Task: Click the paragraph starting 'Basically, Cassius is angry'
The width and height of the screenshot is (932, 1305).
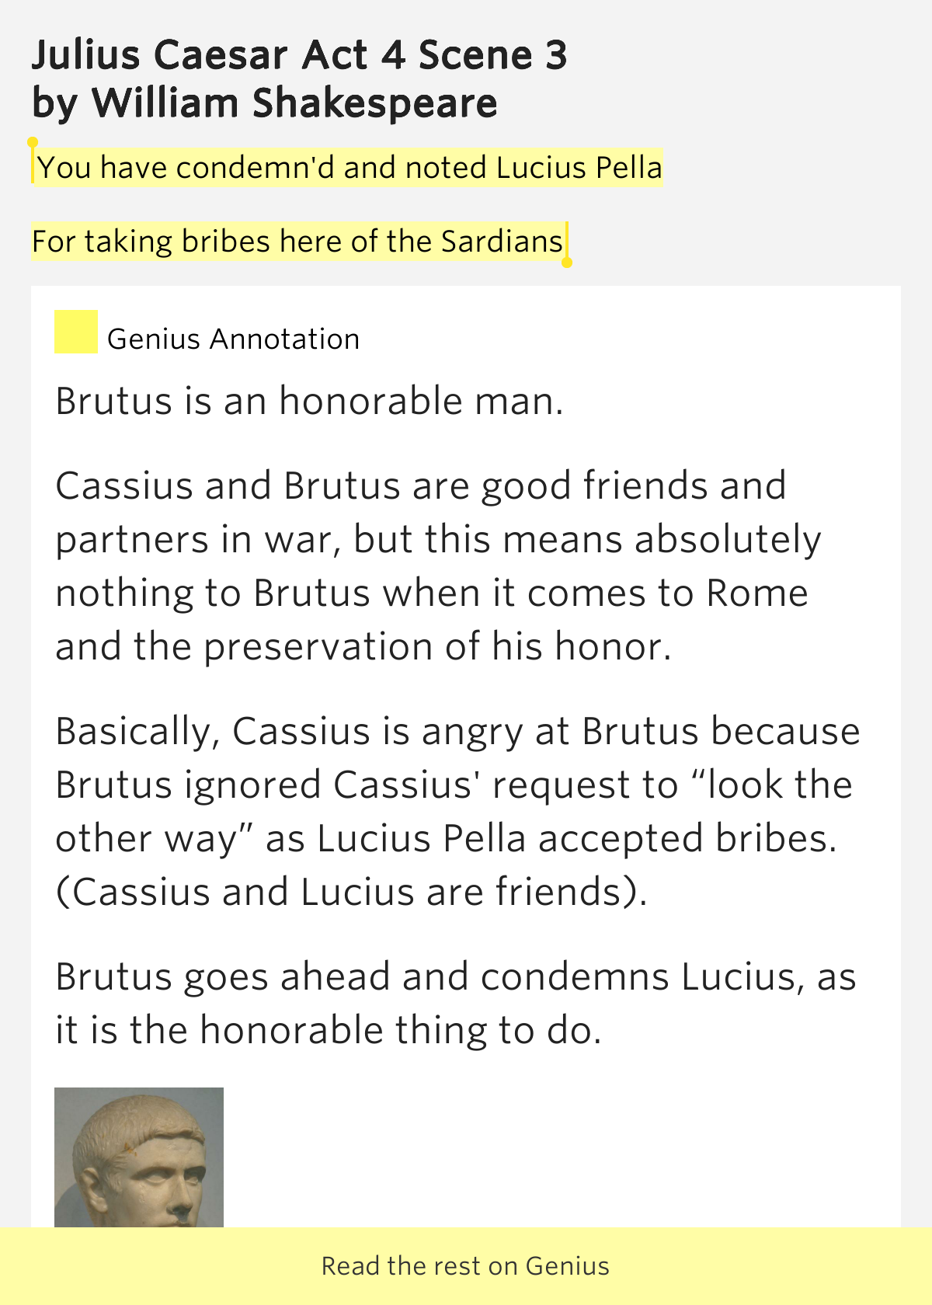Action: tap(457, 811)
